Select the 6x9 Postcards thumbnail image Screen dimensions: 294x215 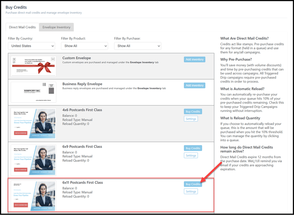[x=33, y=160]
